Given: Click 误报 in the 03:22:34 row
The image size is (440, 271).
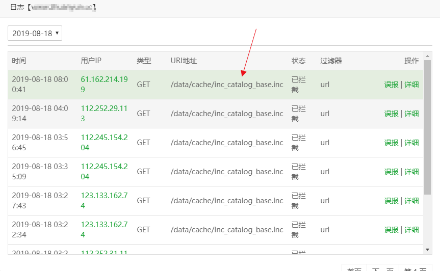Looking at the screenshot, I should (x=391, y=230).
